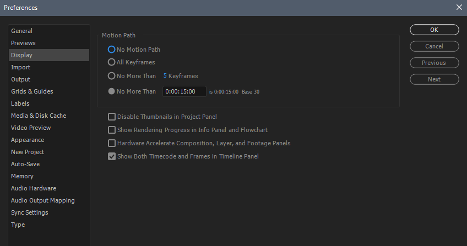Choose the All Keyframes radio button
Image resolution: width=467 pixels, height=246 pixels.
(x=112, y=62)
